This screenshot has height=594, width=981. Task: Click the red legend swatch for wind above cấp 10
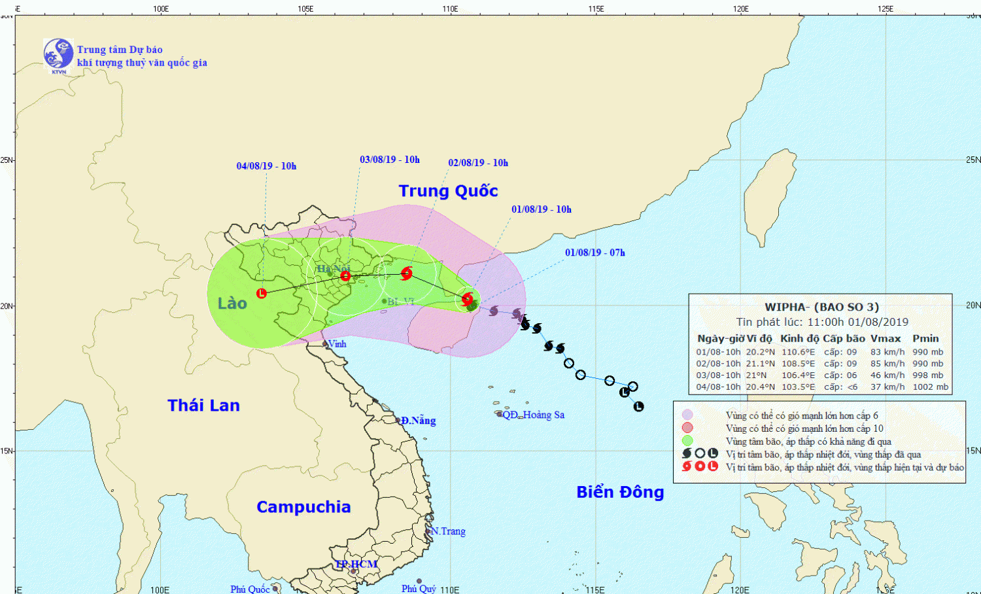687,428
